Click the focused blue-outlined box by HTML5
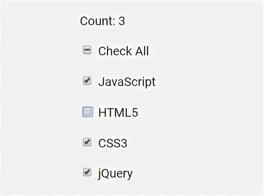 click(x=88, y=112)
